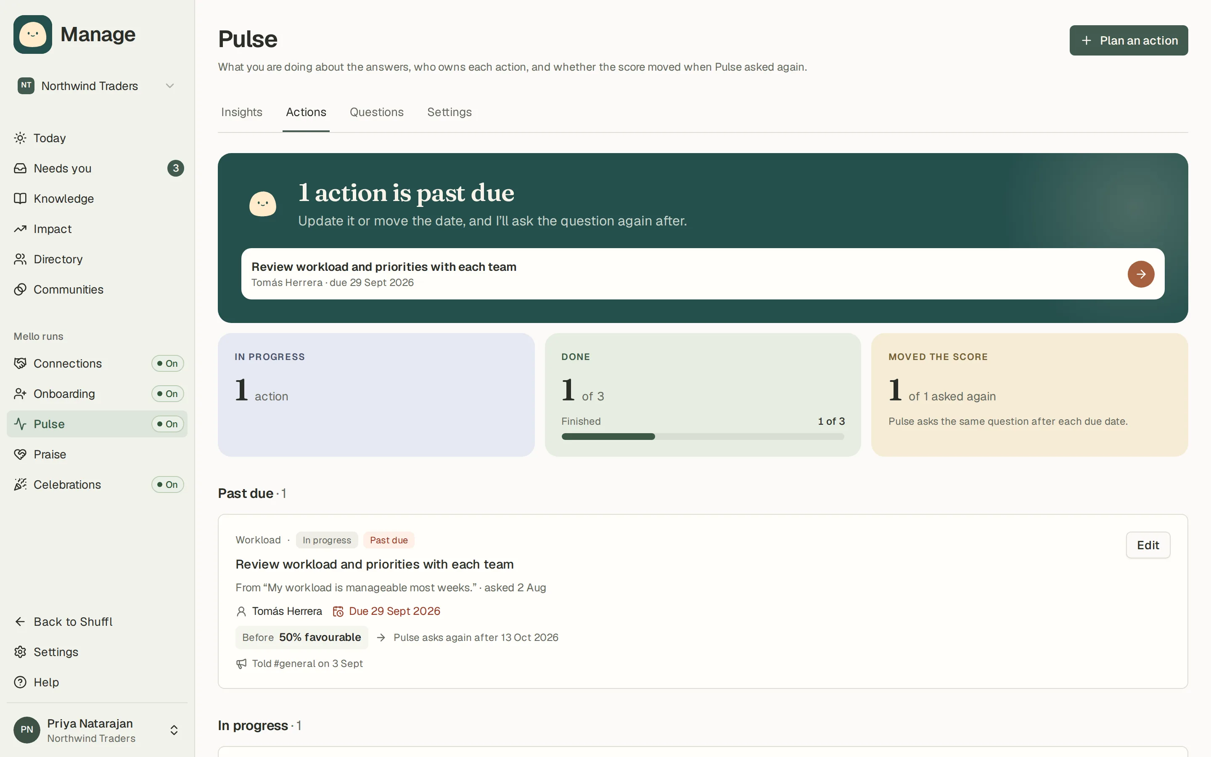Open the Pulse Settings tab
Viewport: 1211px width, 757px height.
tap(449, 112)
